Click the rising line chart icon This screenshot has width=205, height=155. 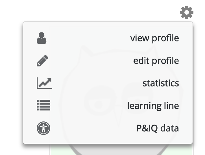(x=44, y=83)
